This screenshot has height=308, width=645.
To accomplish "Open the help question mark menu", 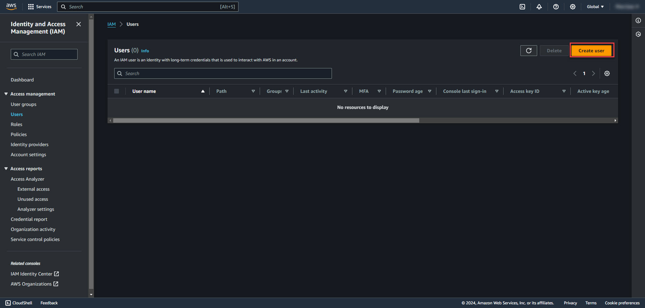I will (x=556, y=7).
